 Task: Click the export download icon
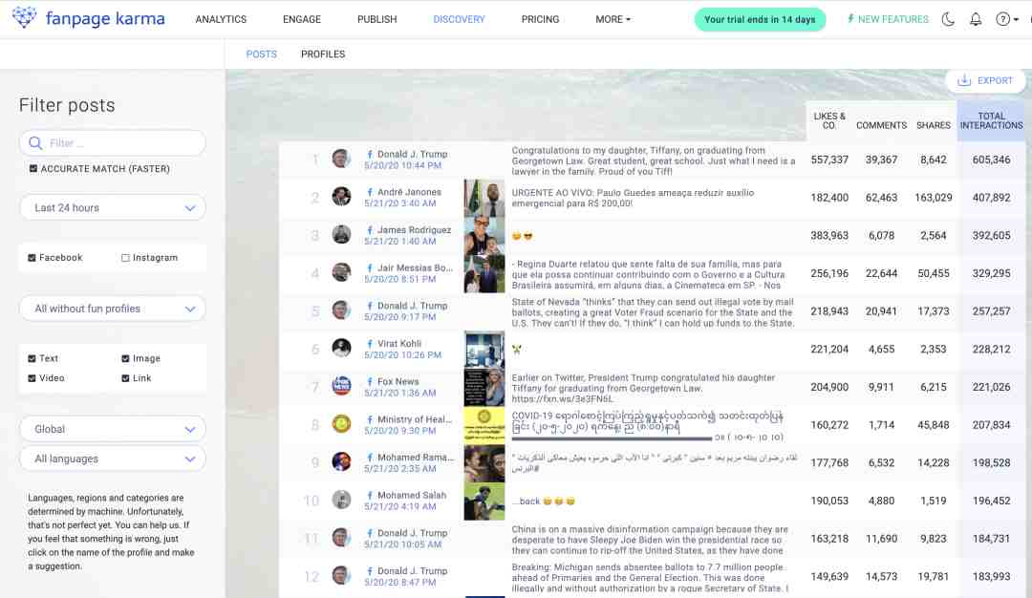[x=963, y=80]
